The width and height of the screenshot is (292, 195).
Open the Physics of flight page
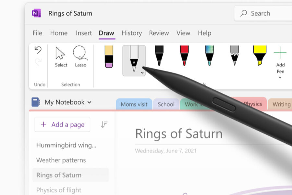59,190
